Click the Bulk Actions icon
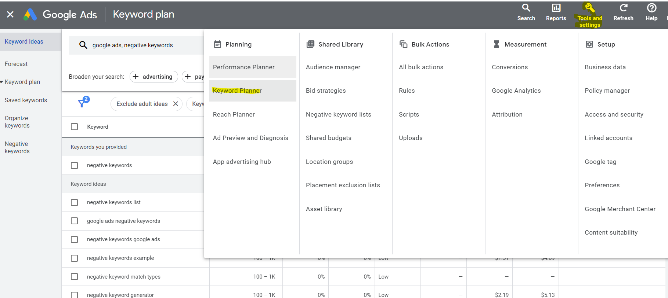Screen dimensions: 668x298 403,44
